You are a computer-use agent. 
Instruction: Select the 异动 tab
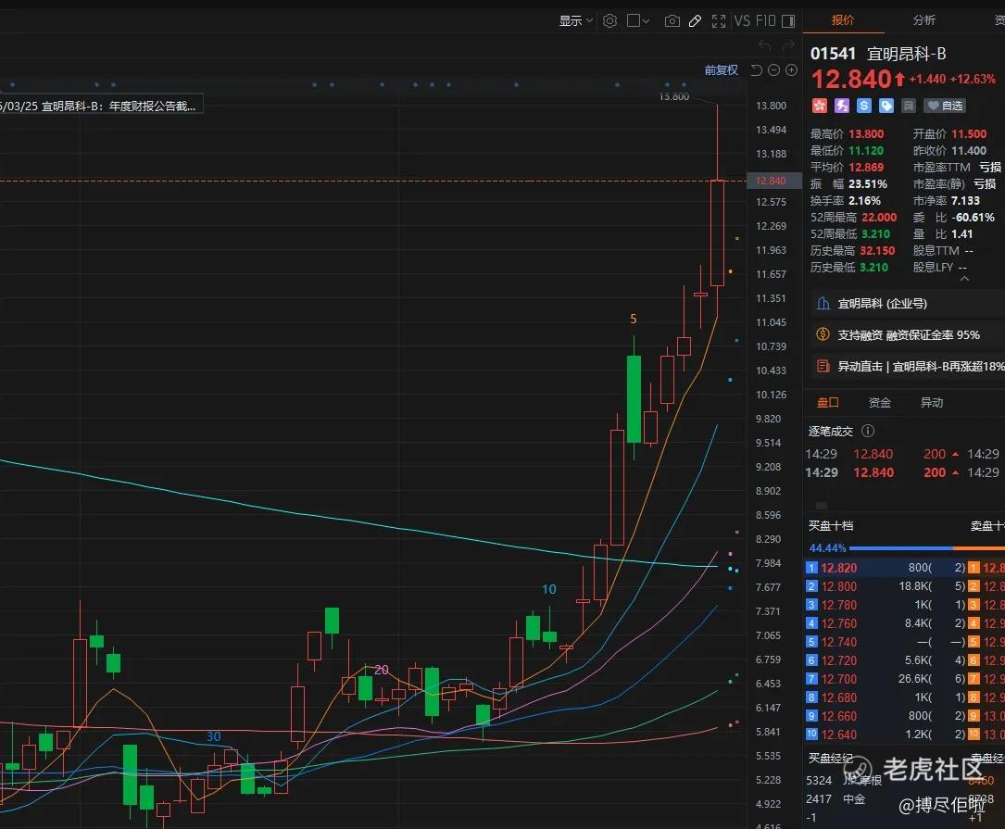(x=931, y=403)
